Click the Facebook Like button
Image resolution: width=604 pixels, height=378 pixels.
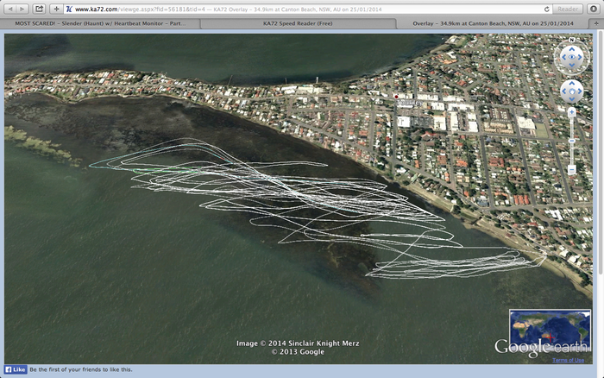coord(16,369)
